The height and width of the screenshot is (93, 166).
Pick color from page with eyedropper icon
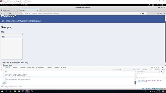[134, 70]
